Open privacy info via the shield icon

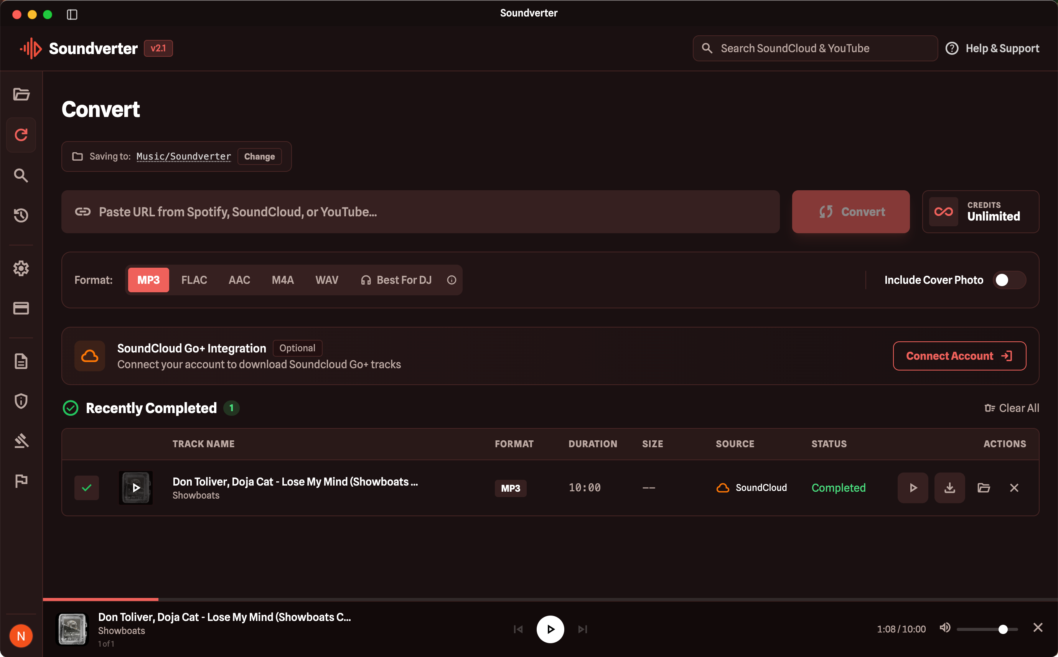[21, 401]
